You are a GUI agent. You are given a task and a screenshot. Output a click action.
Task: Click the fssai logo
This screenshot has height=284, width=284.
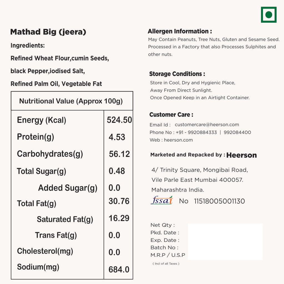[162, 200]
